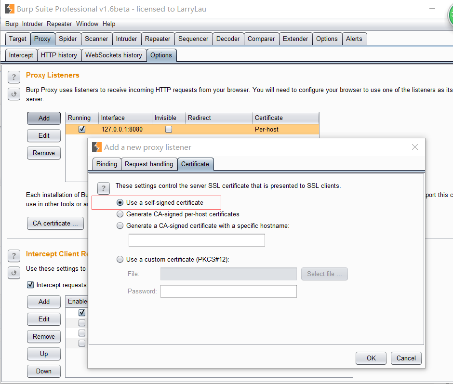Viewport: 453px width, 384px height.
Task: Click Add button for proxy listeners
Action: pyautogui.click(x=44, y=118)
